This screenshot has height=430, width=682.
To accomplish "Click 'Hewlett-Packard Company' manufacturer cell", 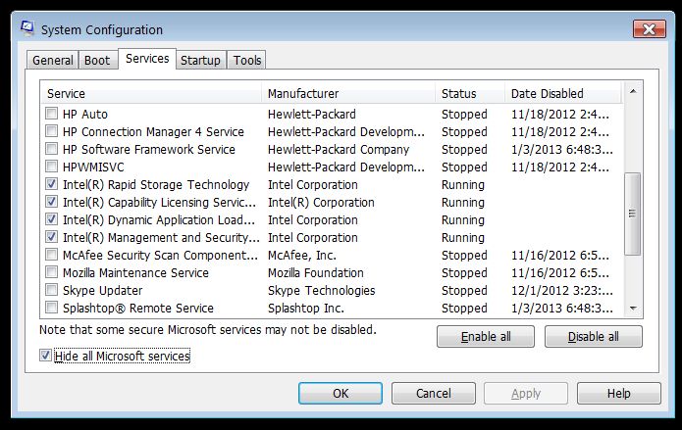I will point(339,150).
